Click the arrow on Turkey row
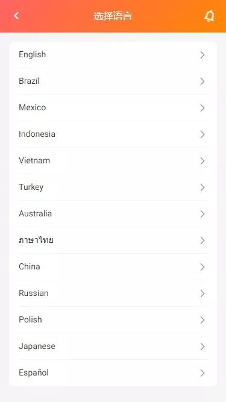Image resolution: width=226 pixels, height=402 pixels. (x=202, y=187)
